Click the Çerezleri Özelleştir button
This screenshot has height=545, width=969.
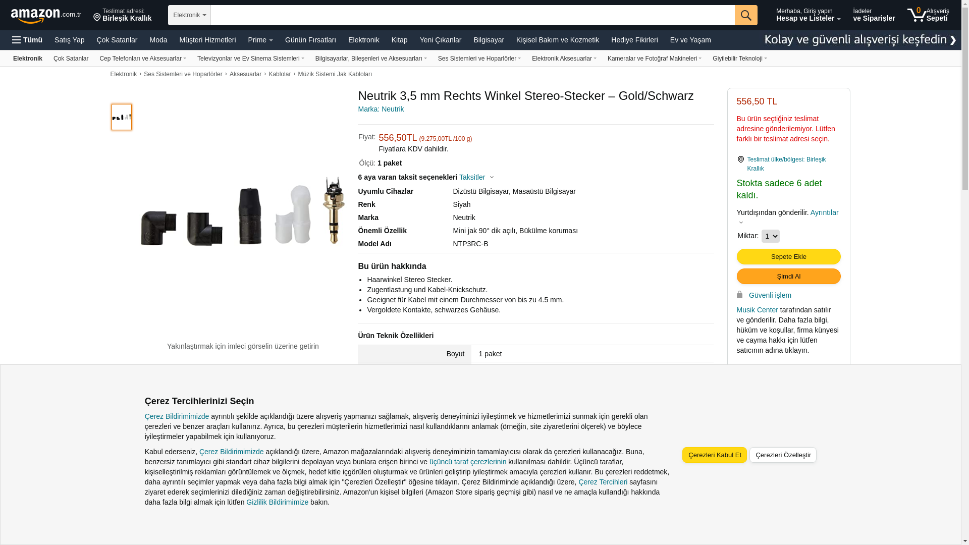(782, 455)
